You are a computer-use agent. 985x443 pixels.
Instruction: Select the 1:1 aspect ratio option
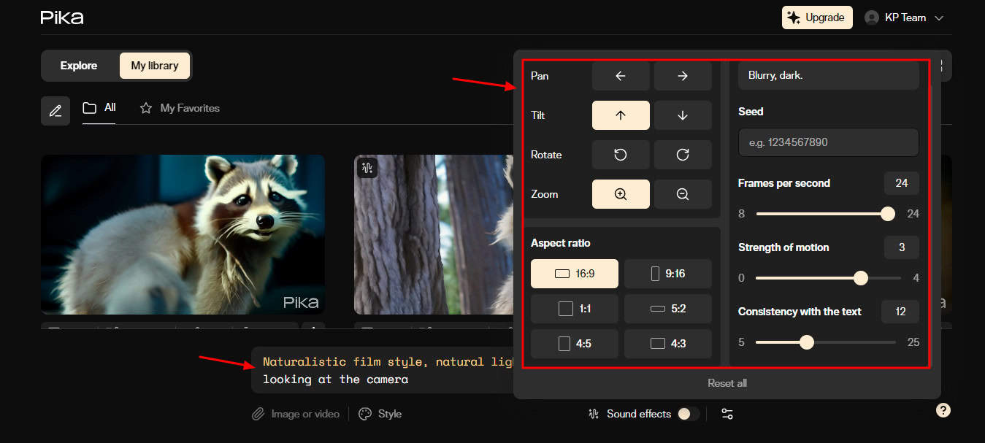[x=574, y=309]
